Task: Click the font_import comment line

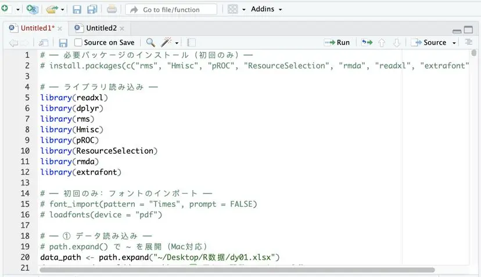Action: pos(149,204)
